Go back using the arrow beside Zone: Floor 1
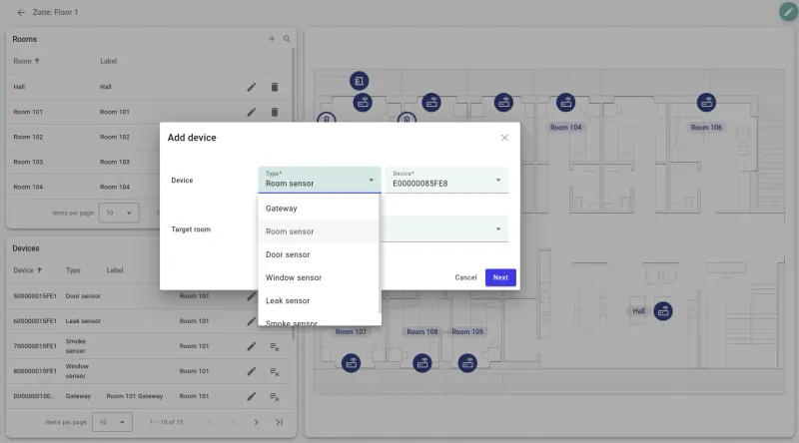799x443 pixels. (x=21, y=12)
